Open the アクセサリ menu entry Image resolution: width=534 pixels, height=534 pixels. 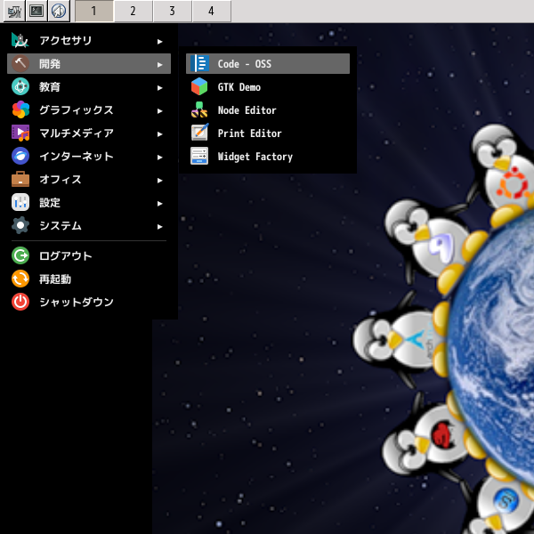89,41
